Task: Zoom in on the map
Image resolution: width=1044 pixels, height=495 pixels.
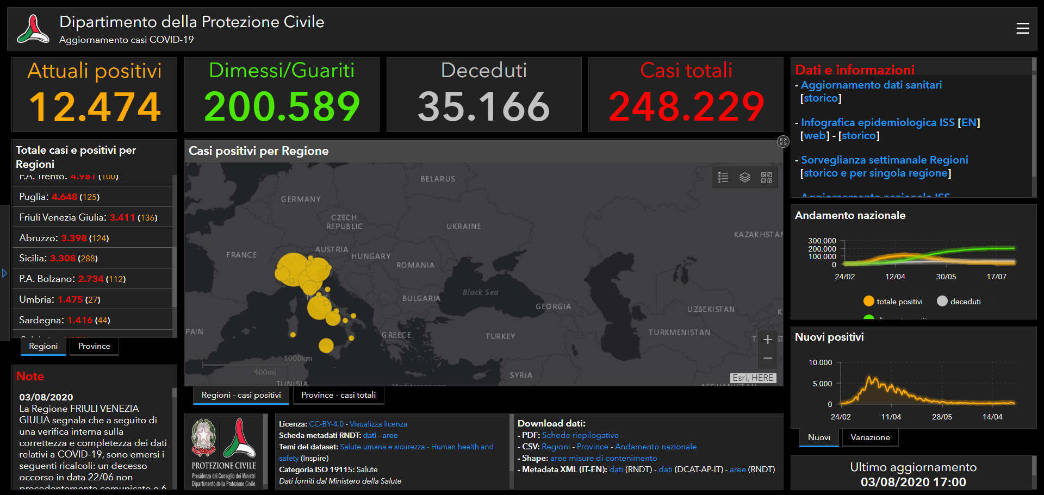Action: pos(767,340)
